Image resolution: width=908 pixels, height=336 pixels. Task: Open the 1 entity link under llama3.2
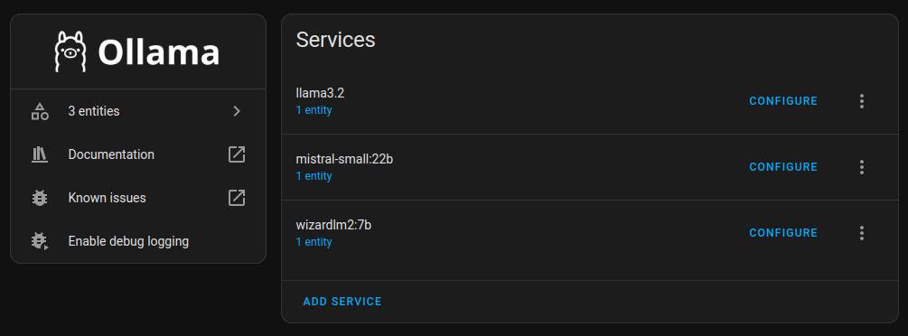314,110
